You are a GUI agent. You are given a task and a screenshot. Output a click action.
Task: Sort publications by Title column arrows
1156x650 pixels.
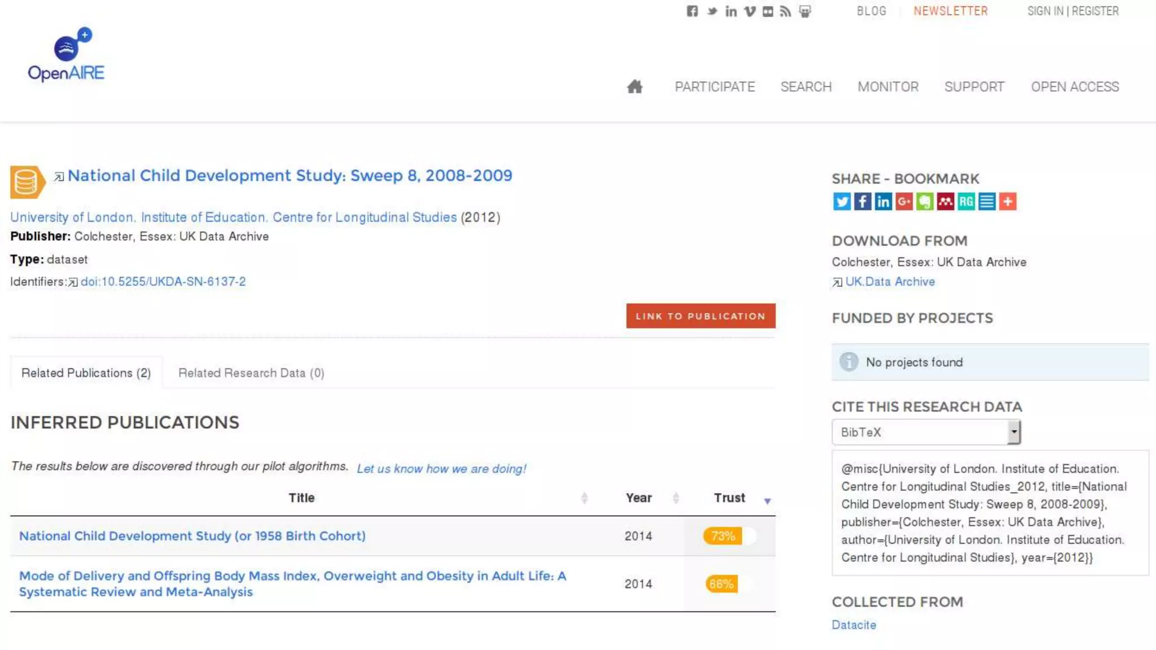pyautogui.click(x=584, y=498)
